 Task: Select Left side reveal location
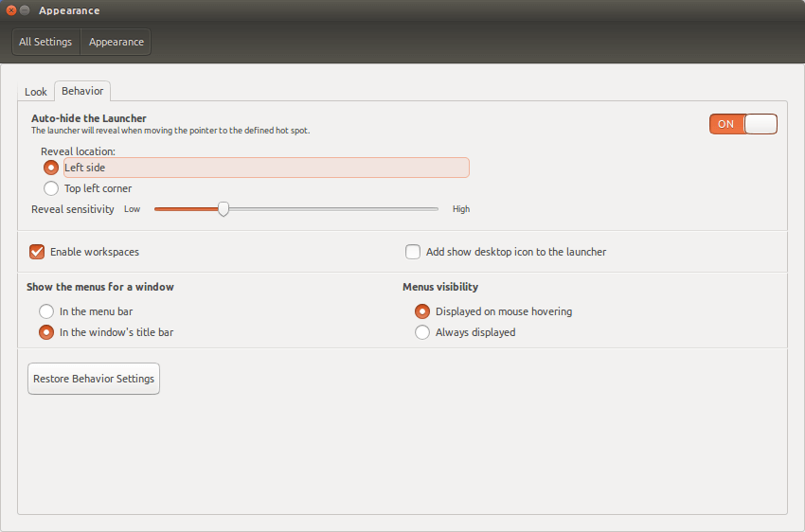point(51,168)
